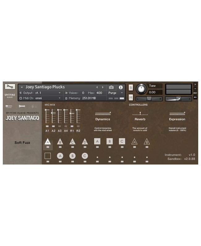Viewport: 201px width, 246px height.
Task: Select circle B articulation
Action: click(72, 156)
